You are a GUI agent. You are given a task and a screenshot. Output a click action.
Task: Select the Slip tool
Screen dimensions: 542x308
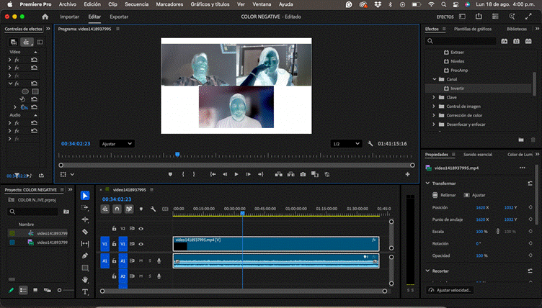pyautogui.click(x=85, y=244)
